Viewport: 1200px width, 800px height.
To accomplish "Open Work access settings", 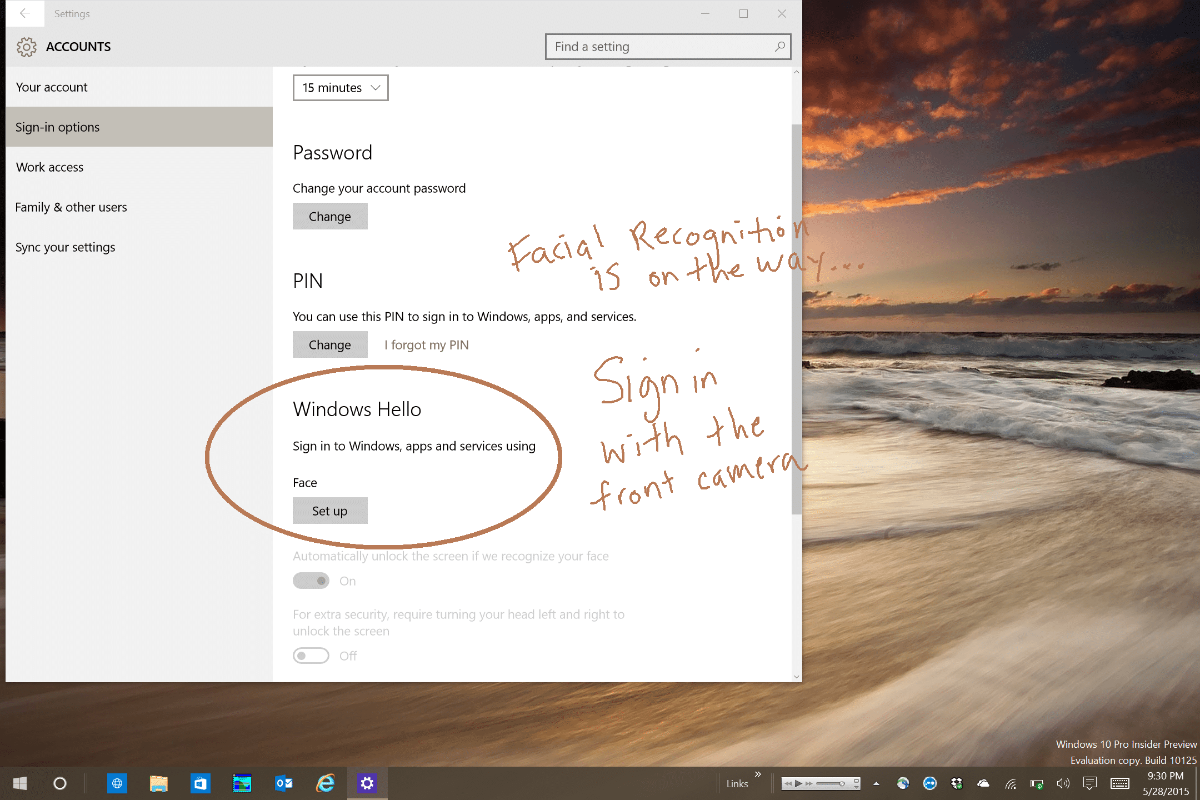I will pos(139,167).
